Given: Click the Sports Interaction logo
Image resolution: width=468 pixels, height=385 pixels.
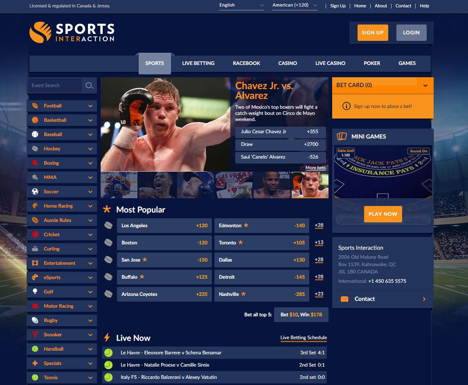Looking at the screenshot, I should click(72, 32).
